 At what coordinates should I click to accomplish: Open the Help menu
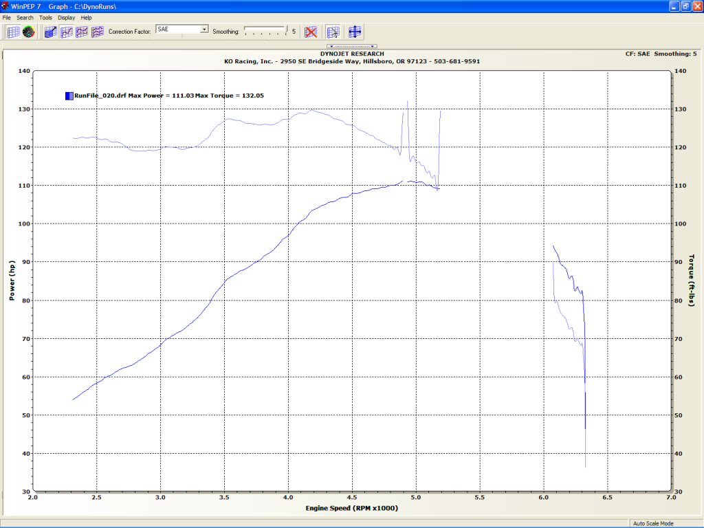tap(86, 17)
